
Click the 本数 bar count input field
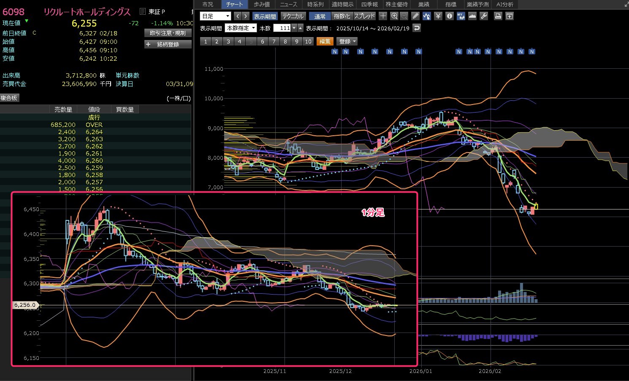282,28
